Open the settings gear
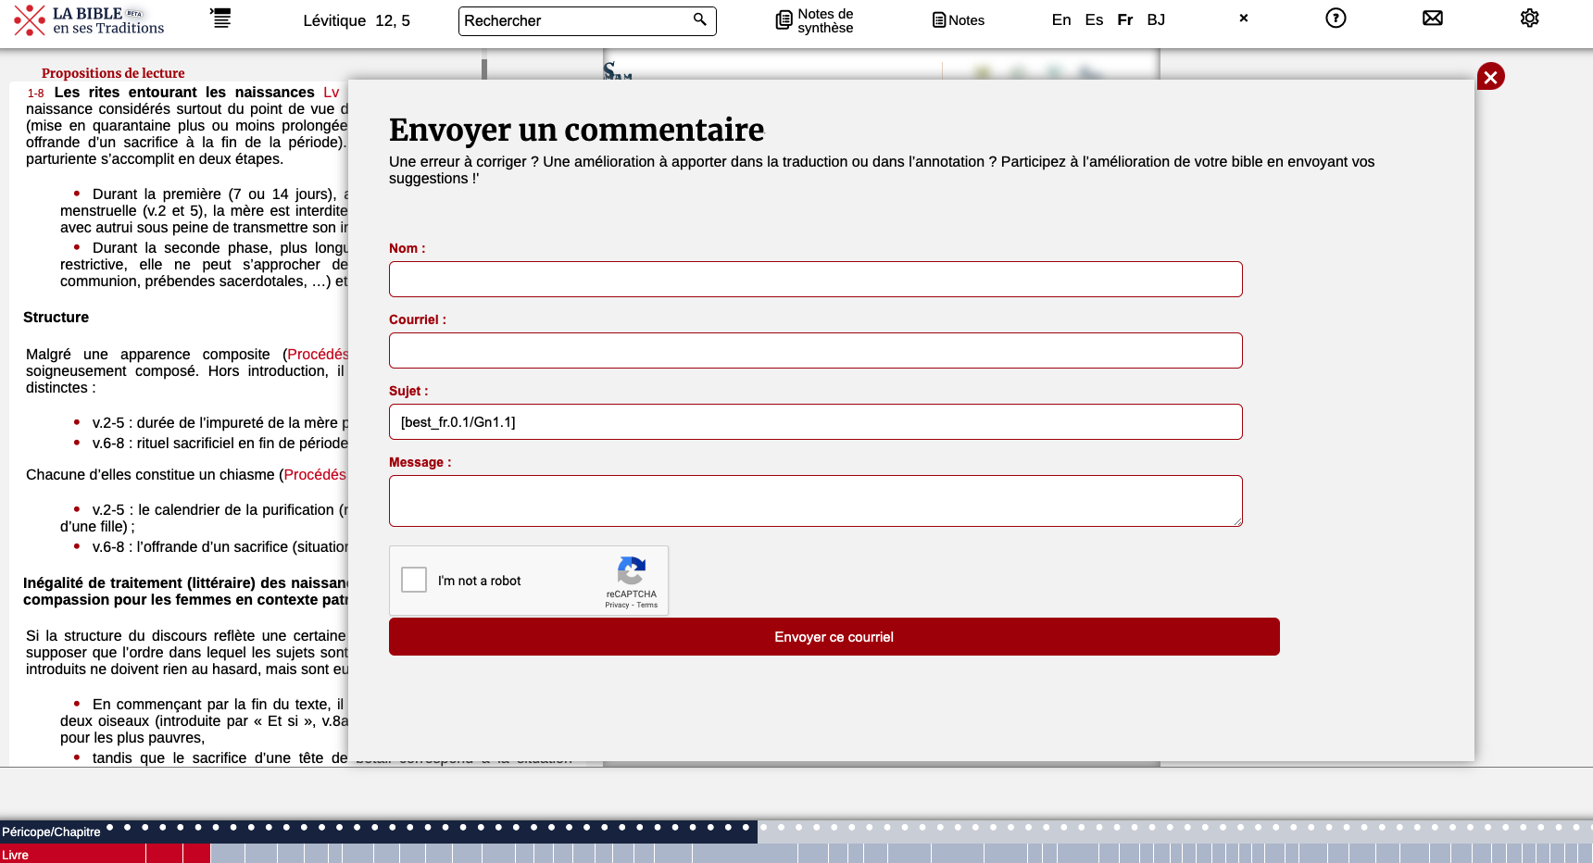Screen dimensions: 1593x863 click(1530, 18)
